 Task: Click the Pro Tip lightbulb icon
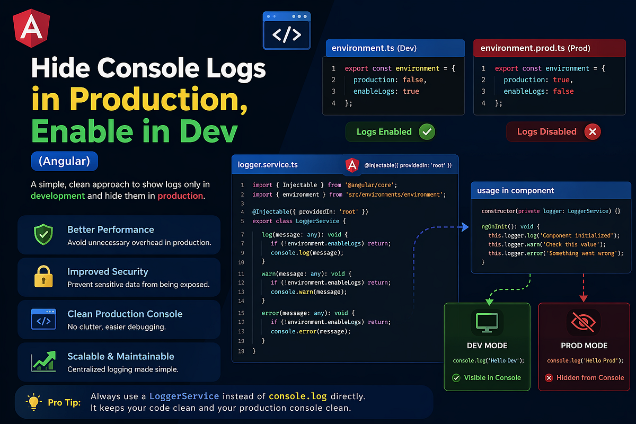click(34, 402)
